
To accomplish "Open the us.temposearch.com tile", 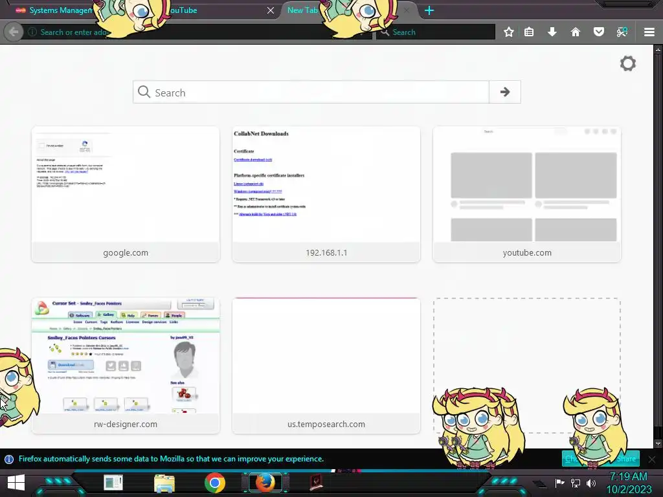I will pos(326,366).
